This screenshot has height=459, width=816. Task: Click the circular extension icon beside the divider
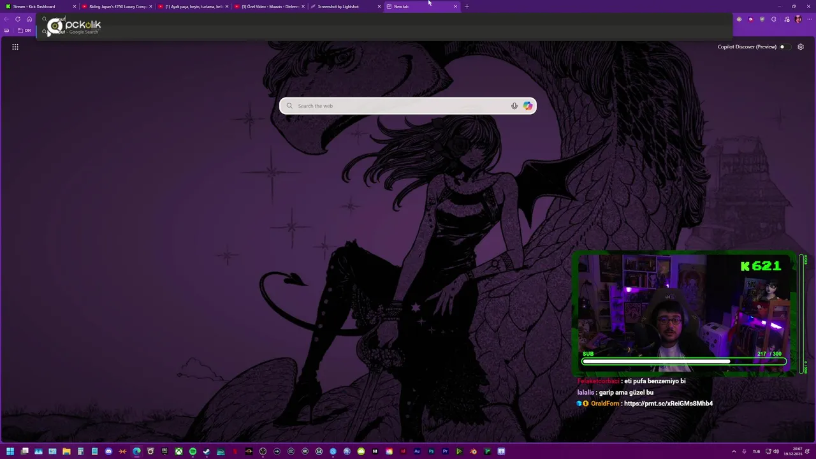click(x=774, y=19)
